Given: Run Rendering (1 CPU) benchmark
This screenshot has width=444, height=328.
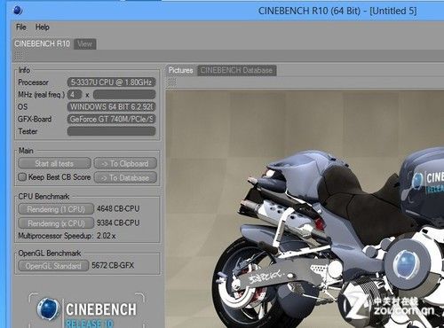Looking at the screenshot, I should [56, 209].
